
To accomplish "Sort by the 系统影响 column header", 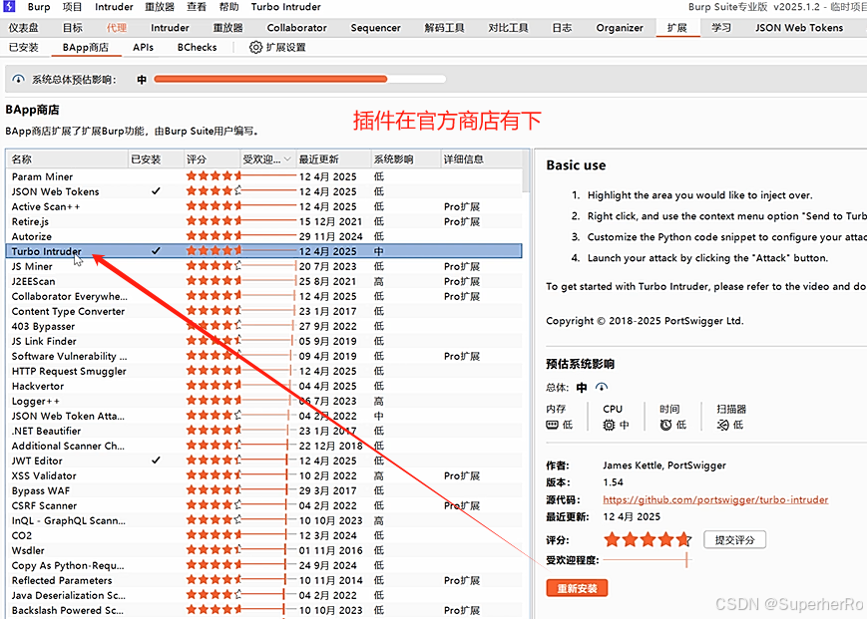I will (406, 159).
